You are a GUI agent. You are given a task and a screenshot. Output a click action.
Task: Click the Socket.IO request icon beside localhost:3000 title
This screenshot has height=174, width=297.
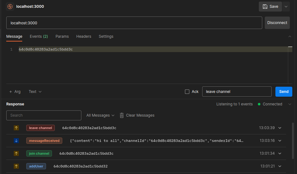(x=10, y=7)
